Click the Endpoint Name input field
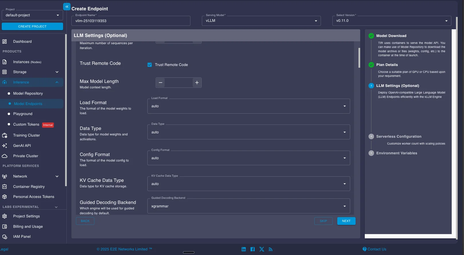The height and width of the screenshot is (255, 464). 131,21
